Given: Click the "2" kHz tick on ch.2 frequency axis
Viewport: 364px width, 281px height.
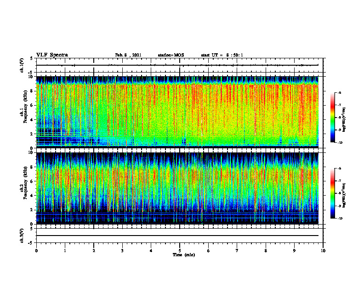Looking at the screenshot, I should pyautogui.click(x=33, y=210).
